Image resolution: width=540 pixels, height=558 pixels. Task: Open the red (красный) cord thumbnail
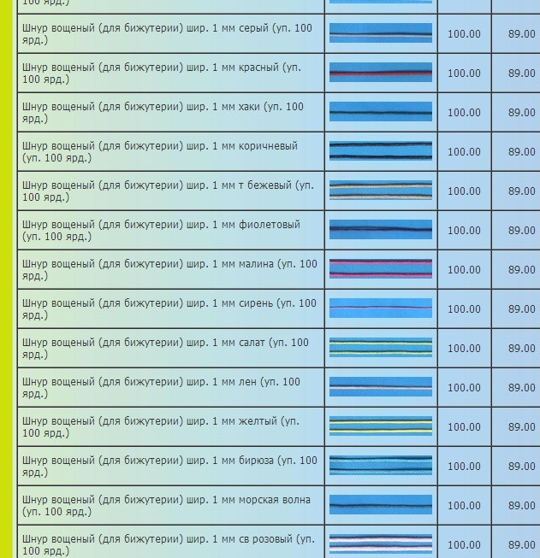pyautogui.click(x=380, y=73)
